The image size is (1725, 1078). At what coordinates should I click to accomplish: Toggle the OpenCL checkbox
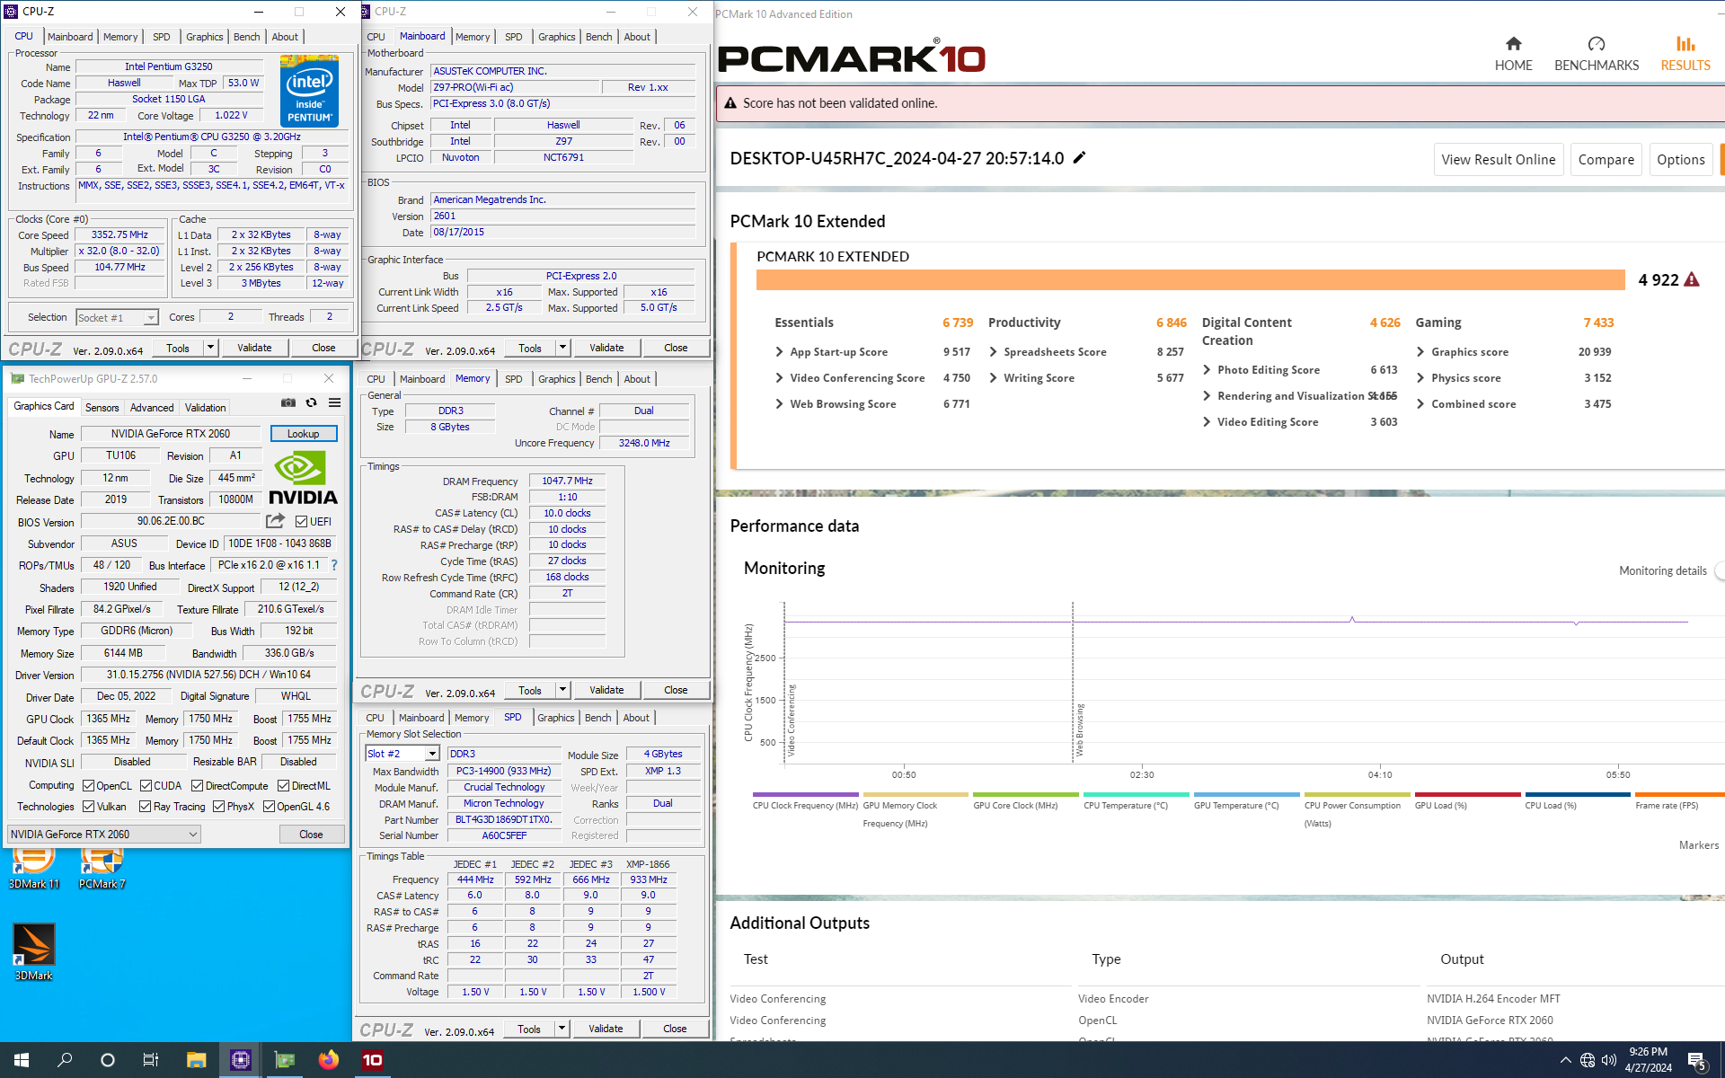click(89, 785)
